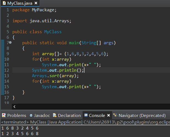Select the MyClass.java editor tab
The width and height of the screenshot is (170, 137).
(x=20, y=3)
